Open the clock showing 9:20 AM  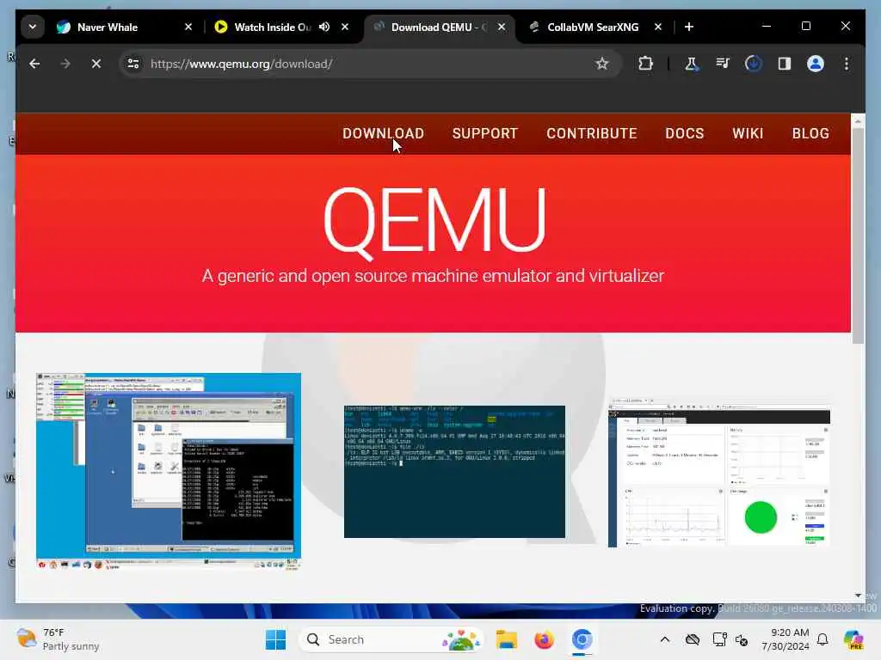click(786, 639)
